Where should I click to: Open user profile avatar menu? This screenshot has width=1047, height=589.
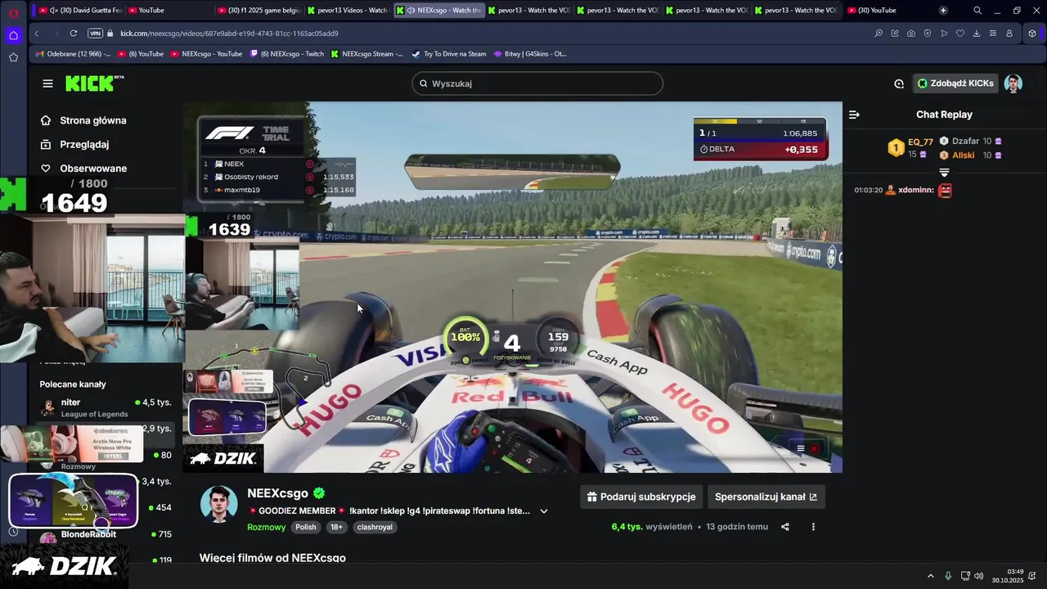(1013, 83)
